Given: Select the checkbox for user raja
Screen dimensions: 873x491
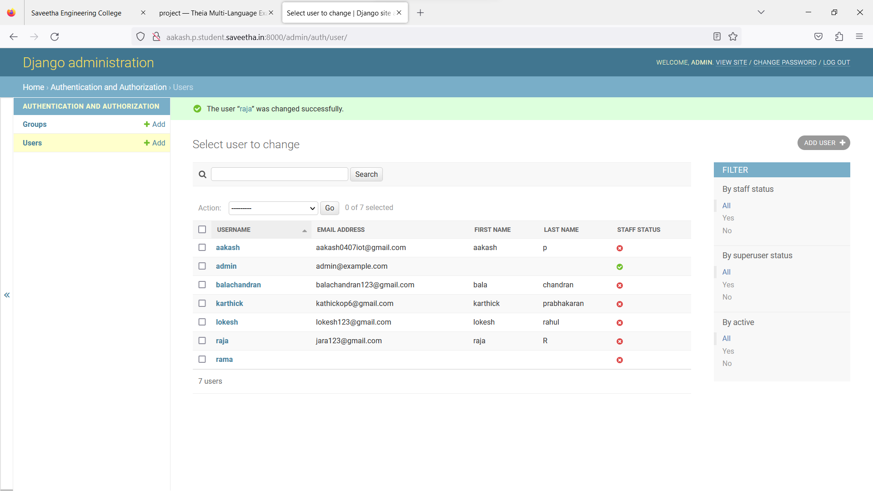Looking at the screenshot, I should pyautogui.click(x=202, y=341).
